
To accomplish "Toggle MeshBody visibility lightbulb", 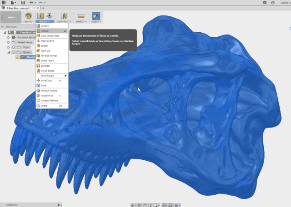I will [17, 57].
